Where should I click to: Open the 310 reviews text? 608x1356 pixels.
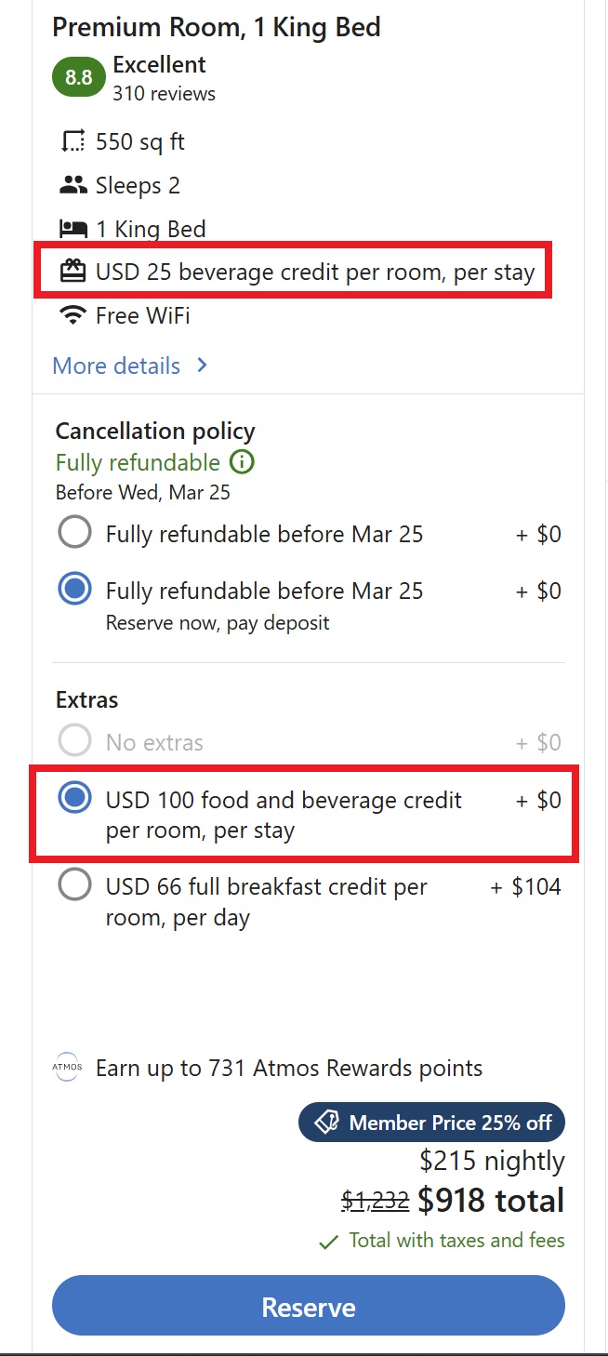[x=164, y=94]
